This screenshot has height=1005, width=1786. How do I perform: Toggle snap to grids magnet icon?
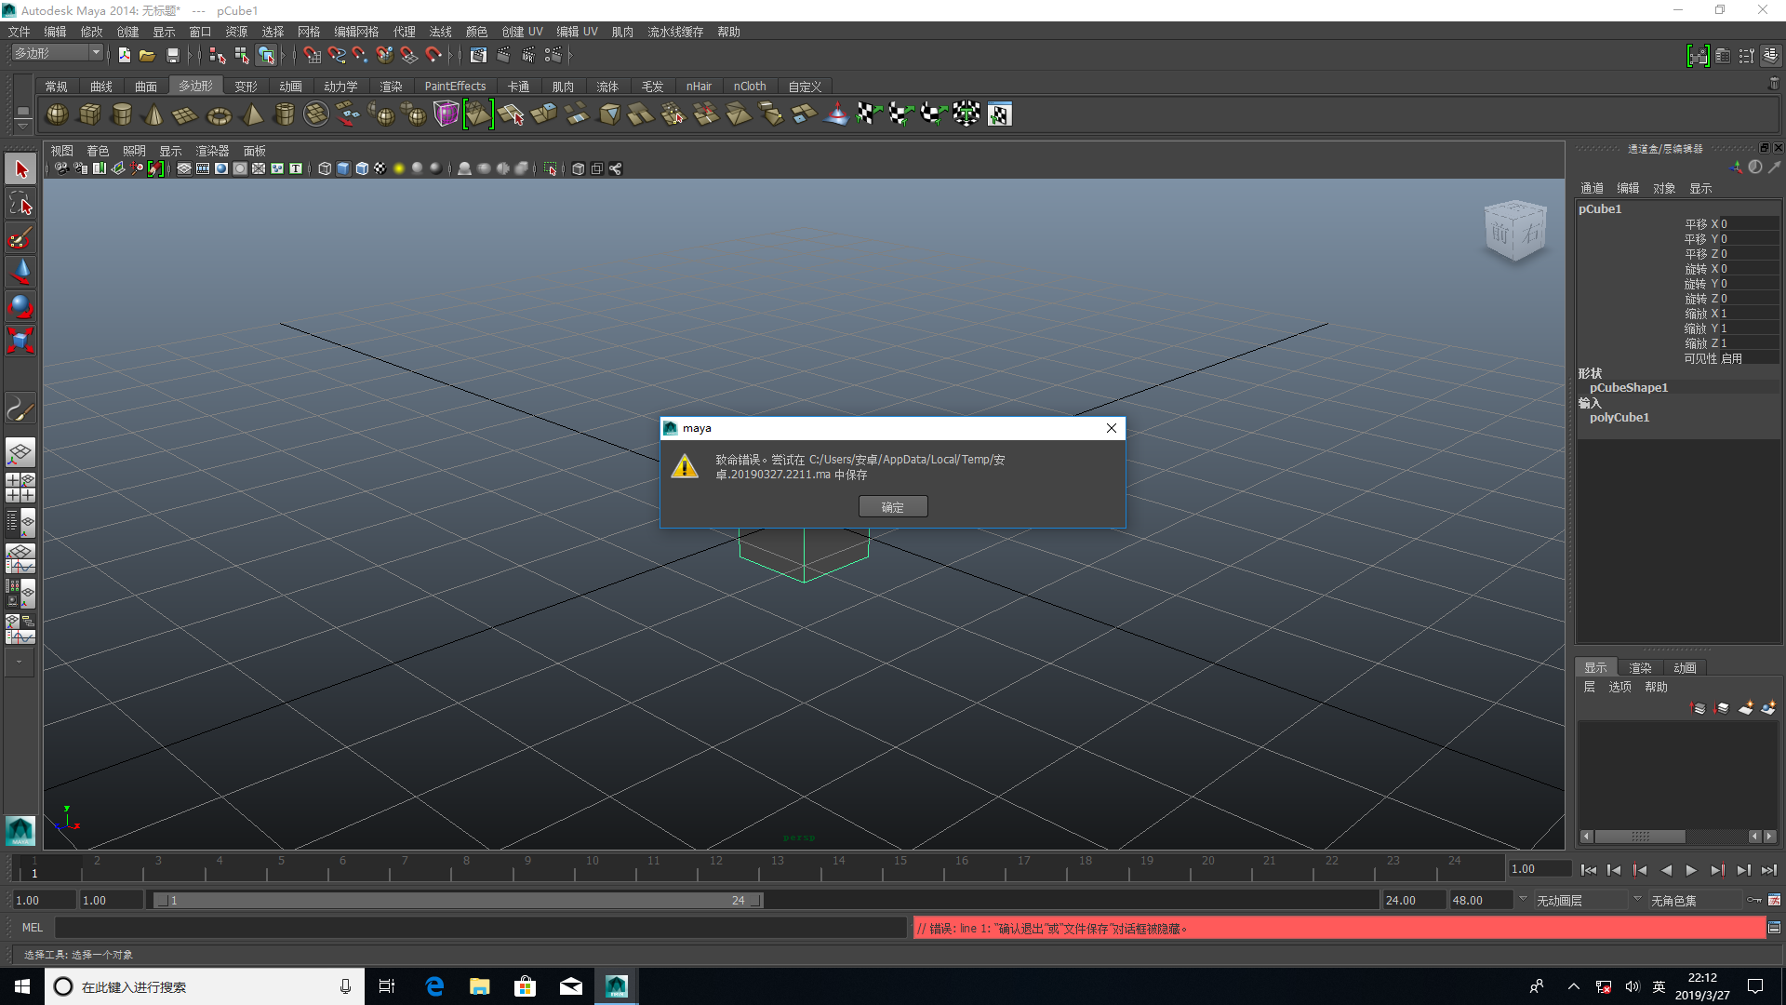(x=313, y=56)
